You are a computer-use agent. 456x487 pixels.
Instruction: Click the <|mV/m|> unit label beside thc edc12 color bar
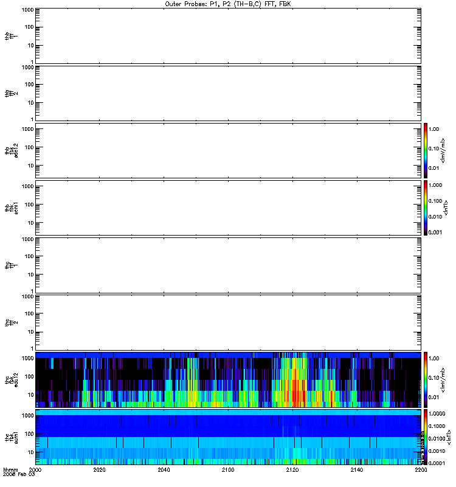443,380
